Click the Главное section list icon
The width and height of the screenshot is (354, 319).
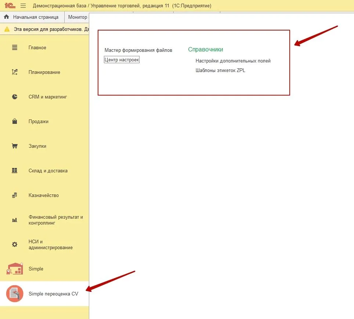click(15, 47)
